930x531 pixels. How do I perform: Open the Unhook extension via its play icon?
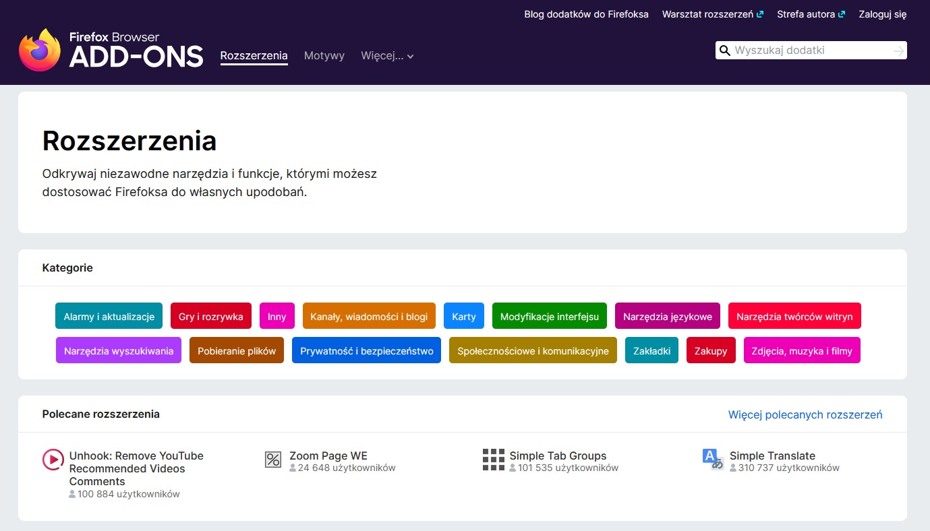(53, 460)
